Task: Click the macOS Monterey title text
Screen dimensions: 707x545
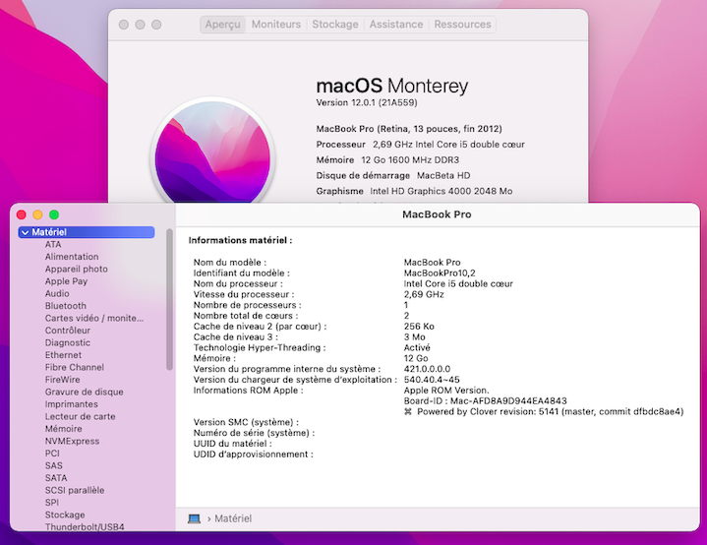Action: coord(392,86)
